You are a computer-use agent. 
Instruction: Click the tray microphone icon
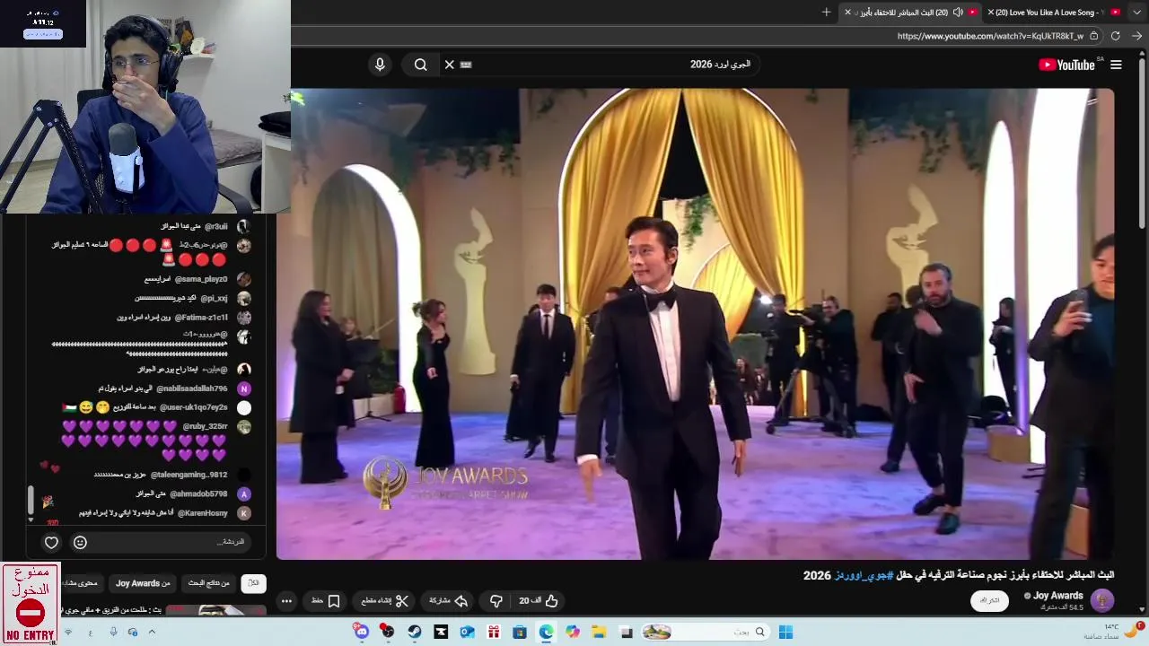(x=113, y=633)
